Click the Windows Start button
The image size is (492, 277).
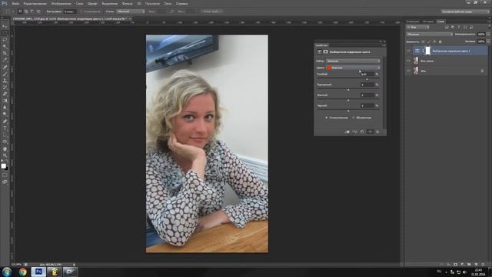(7, 272)
